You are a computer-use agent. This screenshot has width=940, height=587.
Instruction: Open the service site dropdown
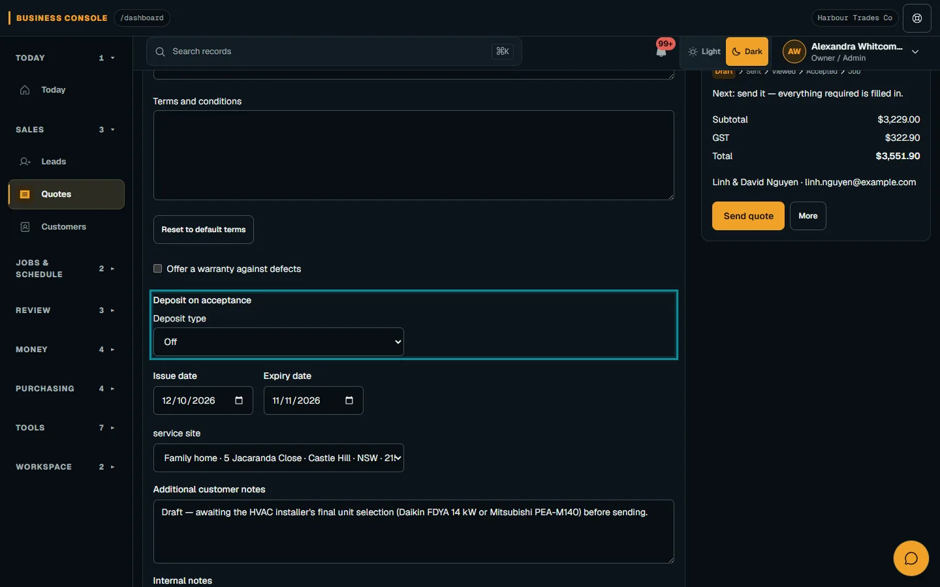279,458
